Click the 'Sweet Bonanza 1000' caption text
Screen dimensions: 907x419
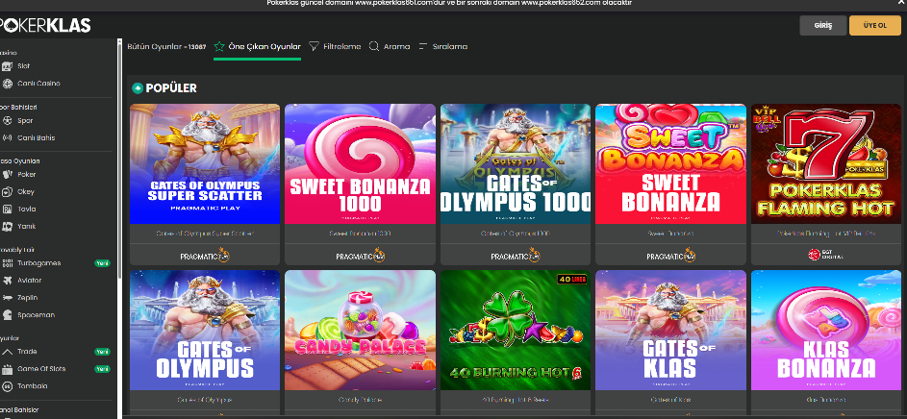[360, 234]
